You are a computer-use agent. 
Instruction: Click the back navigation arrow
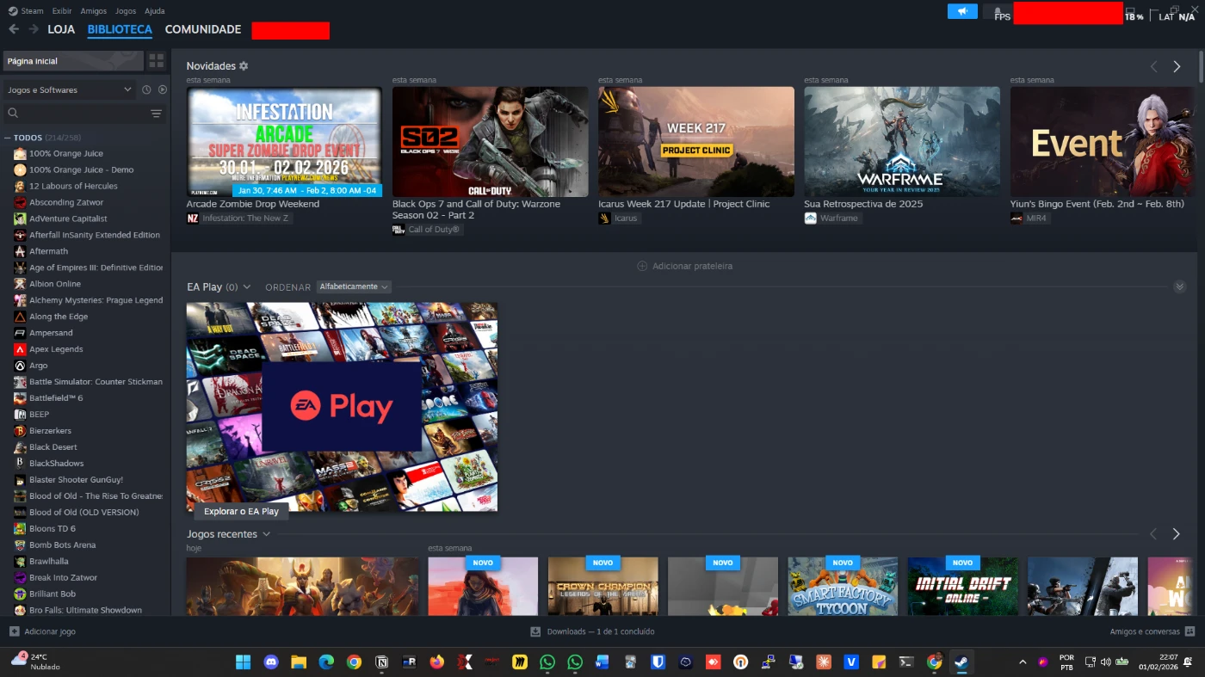14,29
